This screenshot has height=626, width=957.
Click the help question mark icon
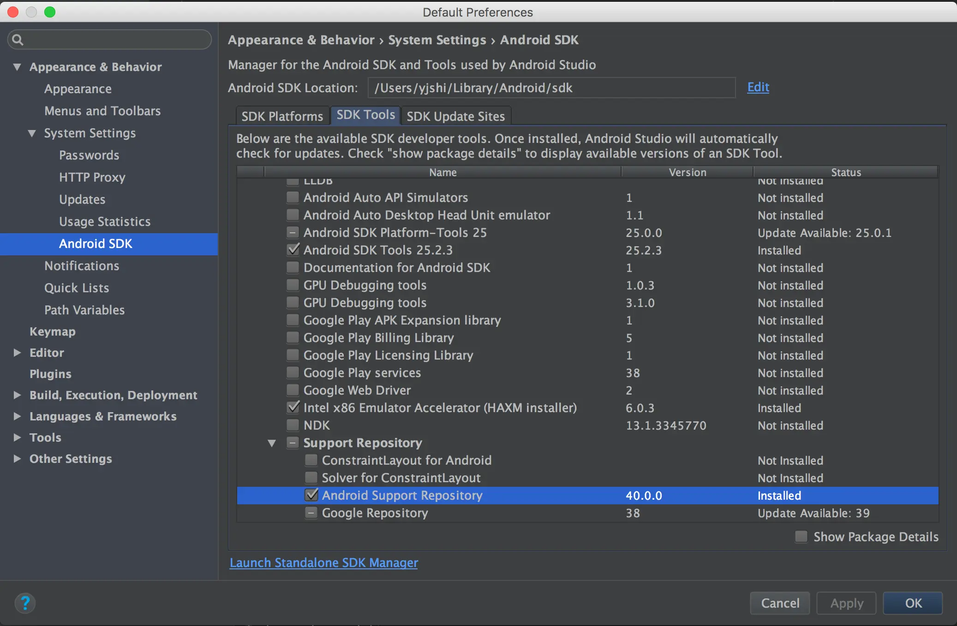click(25, 602)
